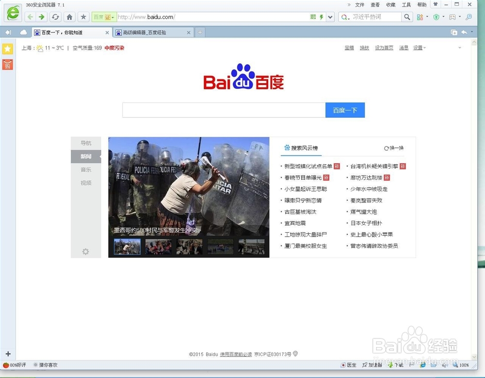Image resolution: width=485 pixels, height=378 pixels.
Task: Click the 百度 证 site certificate badge
Action: click(x=104, y=17)
